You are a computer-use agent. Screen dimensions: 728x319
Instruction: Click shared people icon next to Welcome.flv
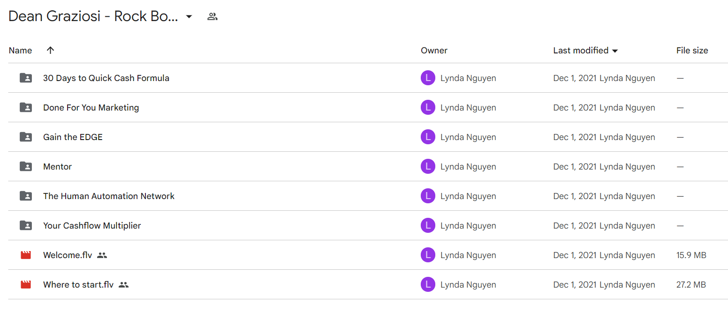coord(102,256)
